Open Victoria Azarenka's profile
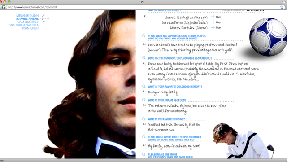Image resolution: width=287 pixels, height=162 pixels. (24, 25)
